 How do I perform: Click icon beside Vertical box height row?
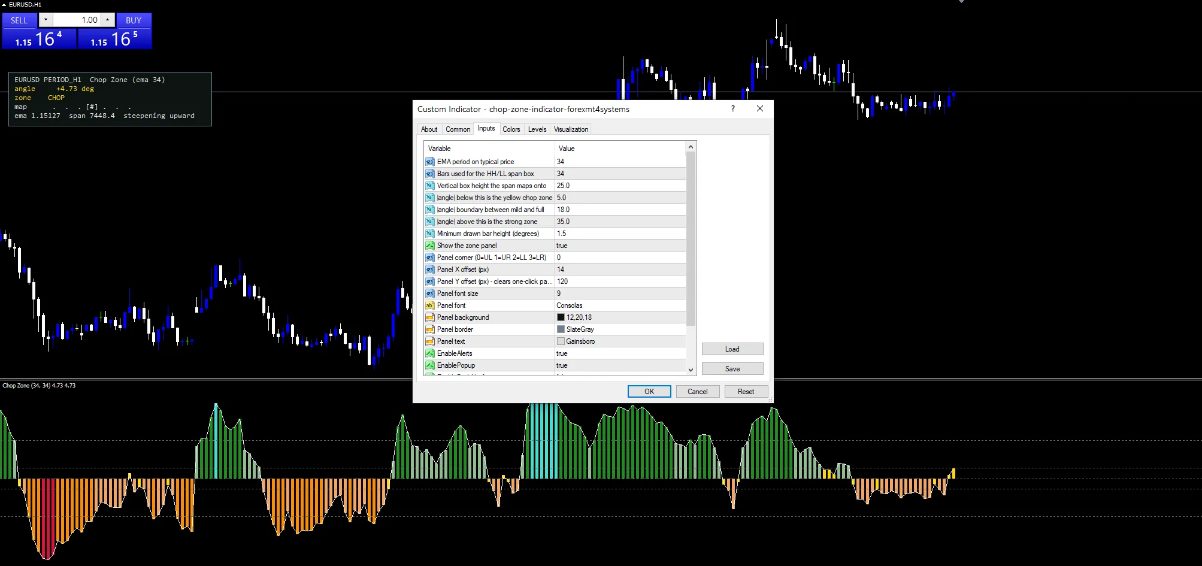click(429, 186)
